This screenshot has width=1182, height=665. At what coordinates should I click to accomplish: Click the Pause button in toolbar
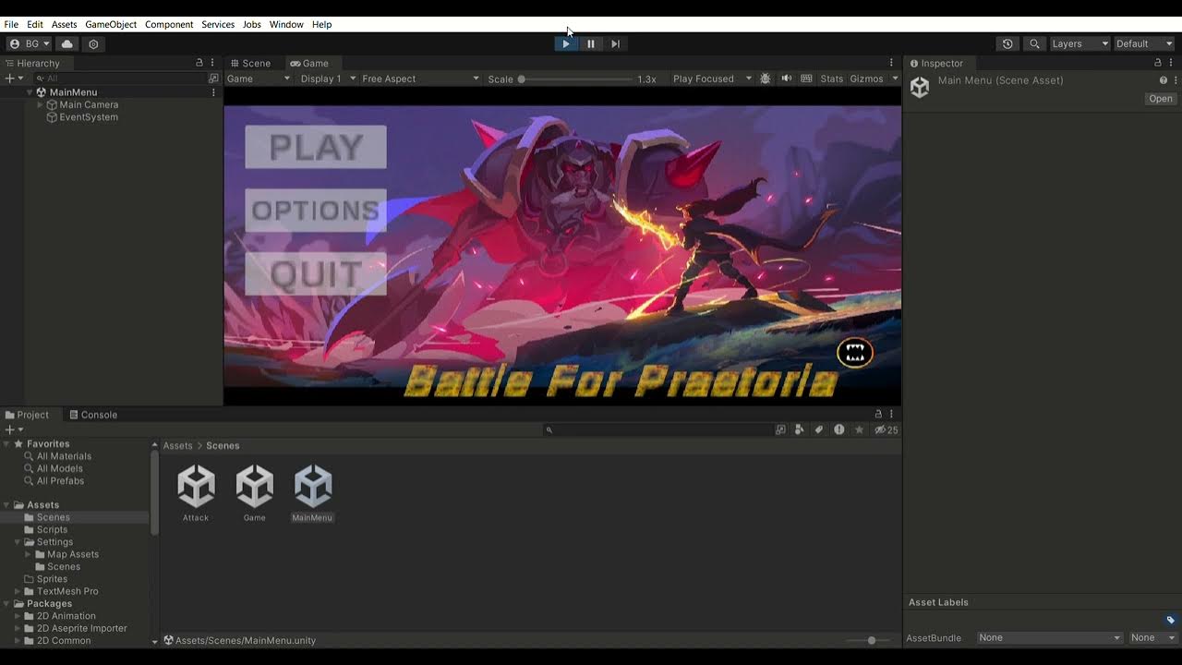591,43
